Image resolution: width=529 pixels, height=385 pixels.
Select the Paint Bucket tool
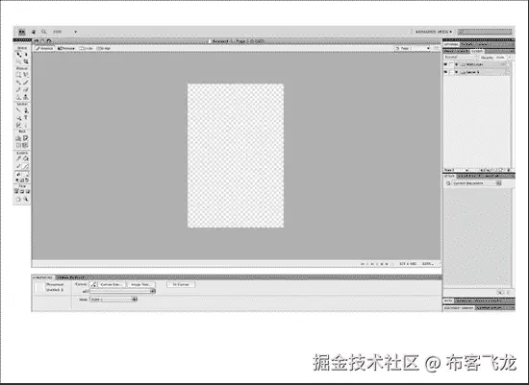(x=26, y=157)
